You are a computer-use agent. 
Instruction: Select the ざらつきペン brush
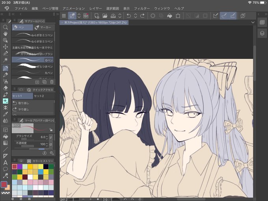click(32, 66)
